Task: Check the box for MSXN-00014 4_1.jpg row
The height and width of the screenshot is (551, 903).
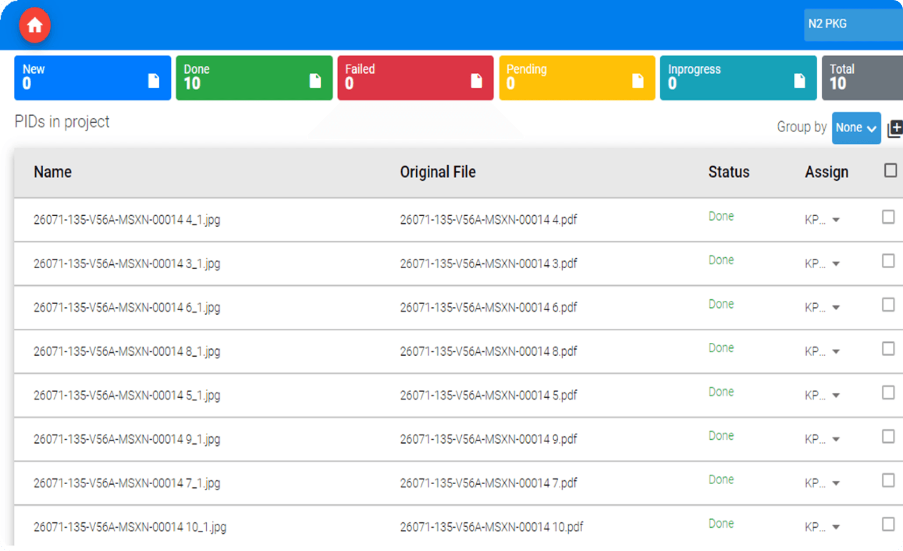Action: coord(888,217)
